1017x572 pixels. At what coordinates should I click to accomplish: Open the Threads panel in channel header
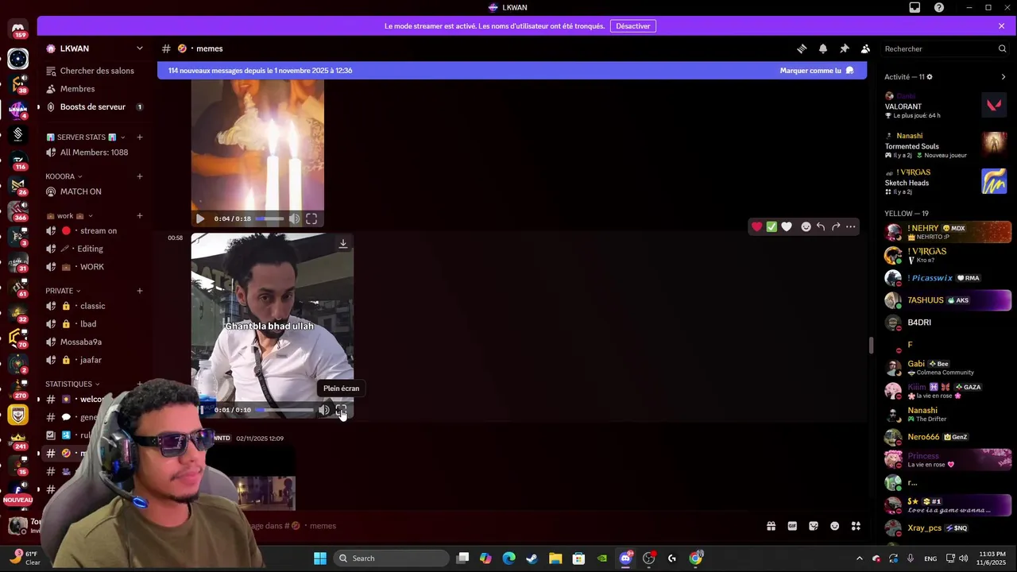pyautogui.click(x=802, y=48)
